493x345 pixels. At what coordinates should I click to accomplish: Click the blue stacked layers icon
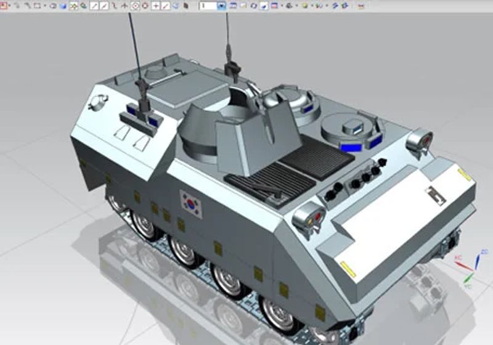pyautogui.click(x=335, y=6)
